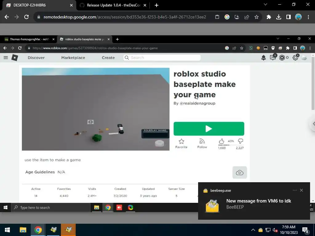Open the highlighted BeeBEEP taskbar app
The width and height of the screenshot is (315, 236).
tap(69, 230)
